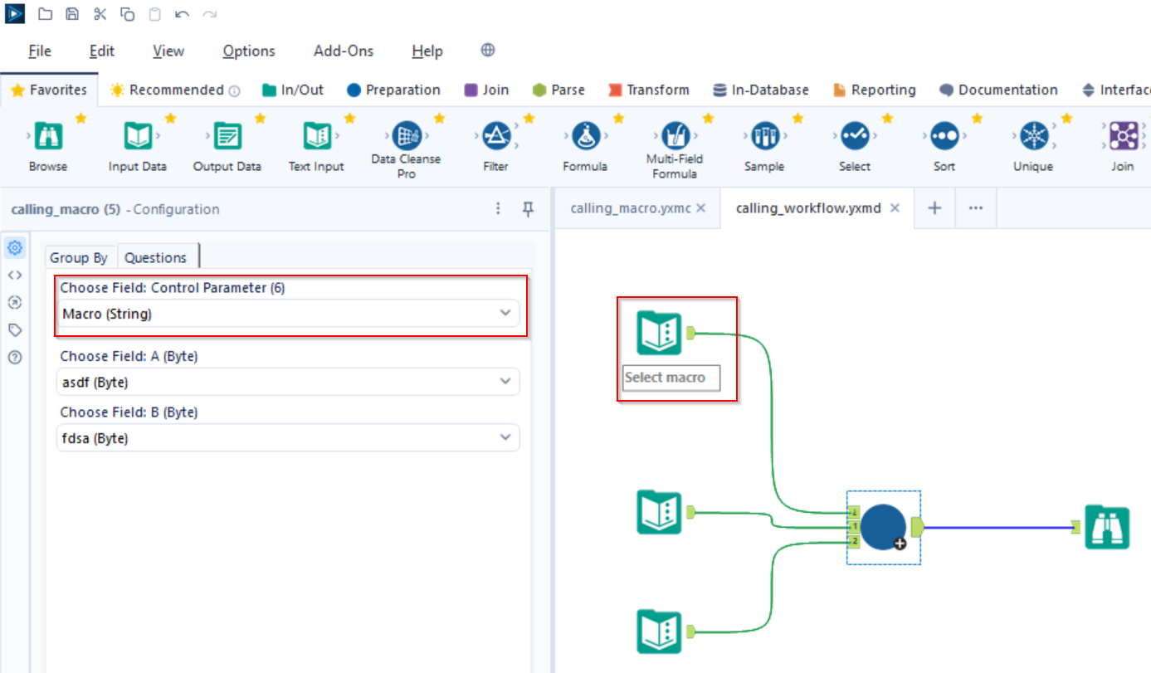Choose the Output Data tool
This screenshot has width=1151, height=673.
tap(227, 135)
